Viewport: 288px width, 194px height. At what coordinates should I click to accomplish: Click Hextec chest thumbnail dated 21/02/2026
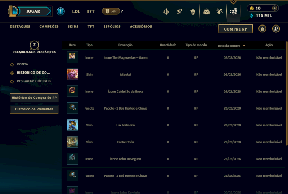click(72, 175)
